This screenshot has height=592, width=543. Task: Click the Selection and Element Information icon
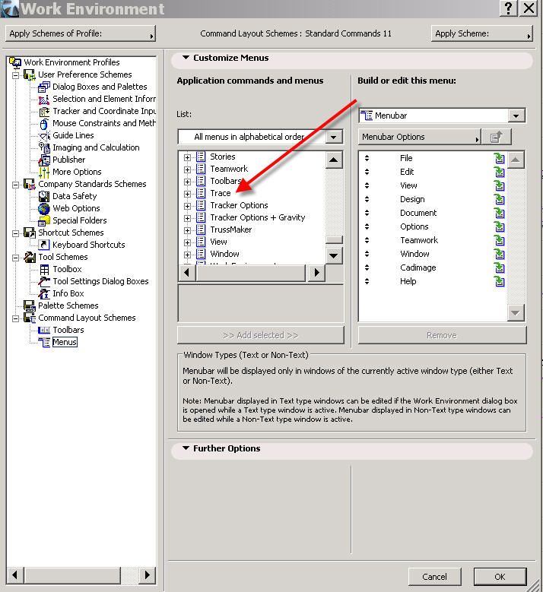coord(44,100)
